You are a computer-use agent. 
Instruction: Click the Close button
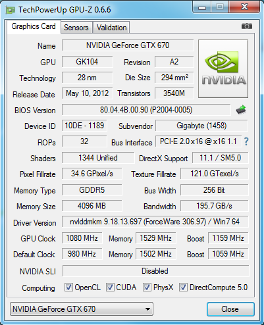tap(230, 309)
